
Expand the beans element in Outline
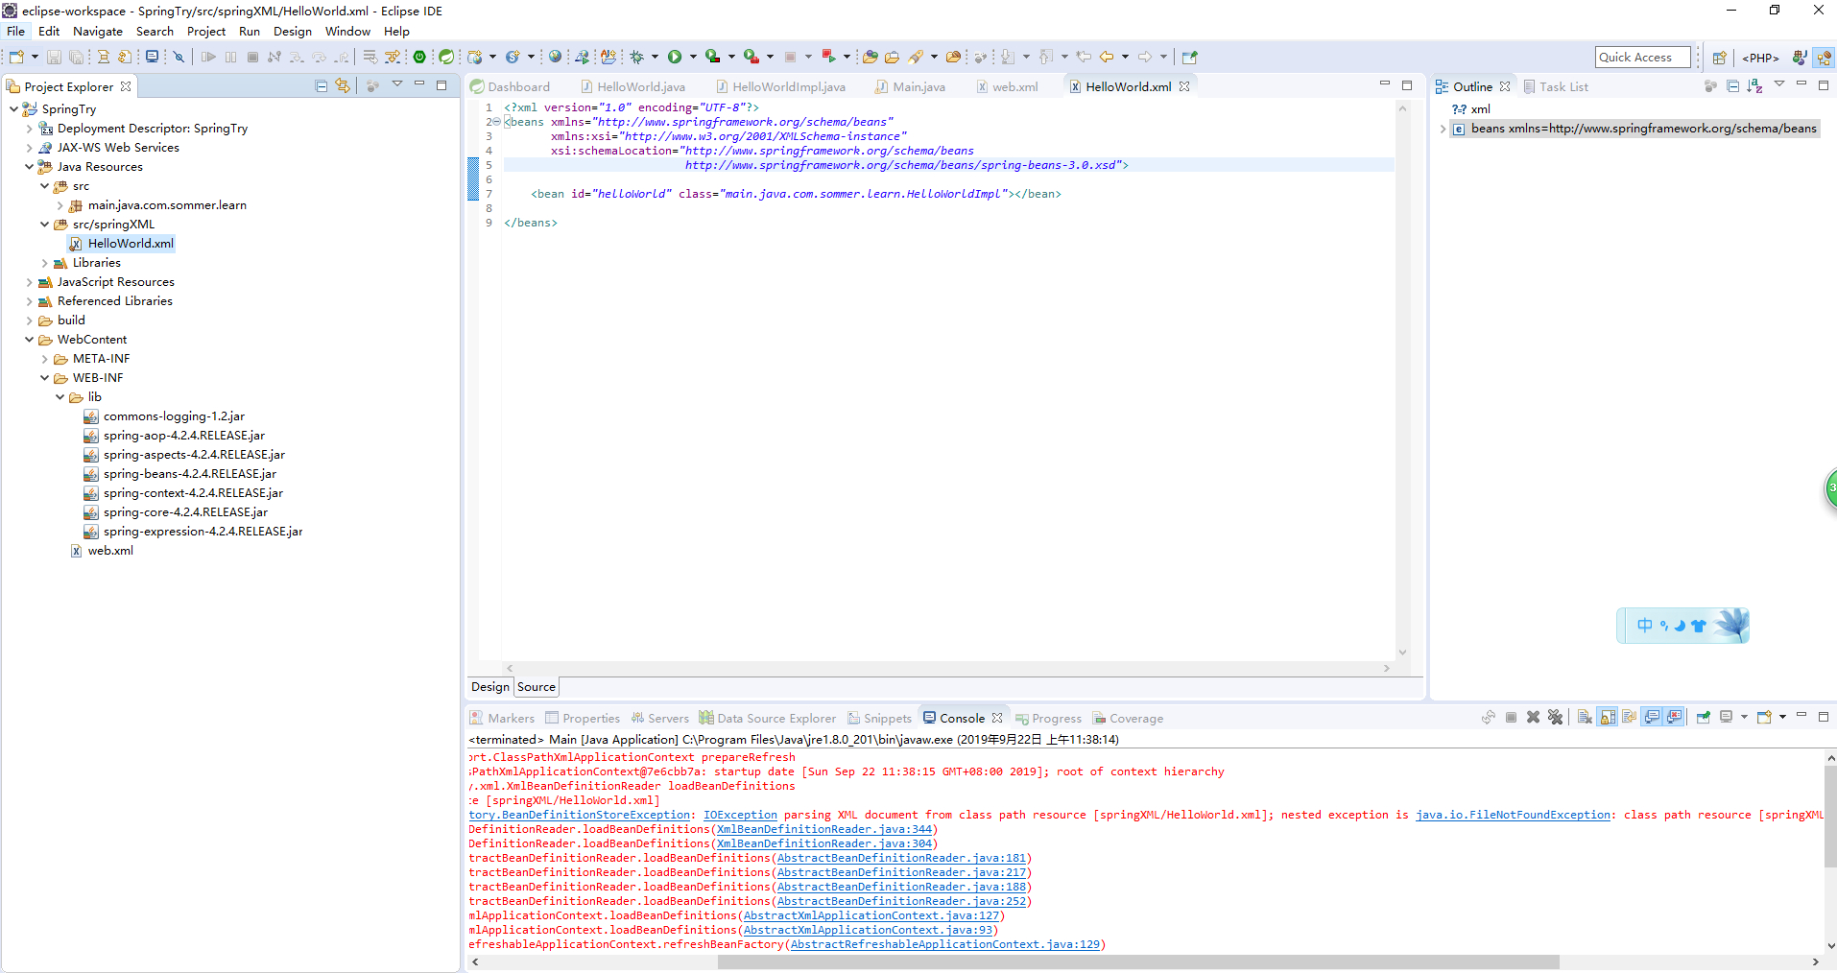(x=1443, y=129)
